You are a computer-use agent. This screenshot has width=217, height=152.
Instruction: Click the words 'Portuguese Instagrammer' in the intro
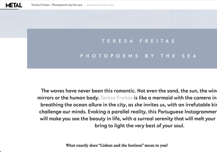click(x=187, y=112)
